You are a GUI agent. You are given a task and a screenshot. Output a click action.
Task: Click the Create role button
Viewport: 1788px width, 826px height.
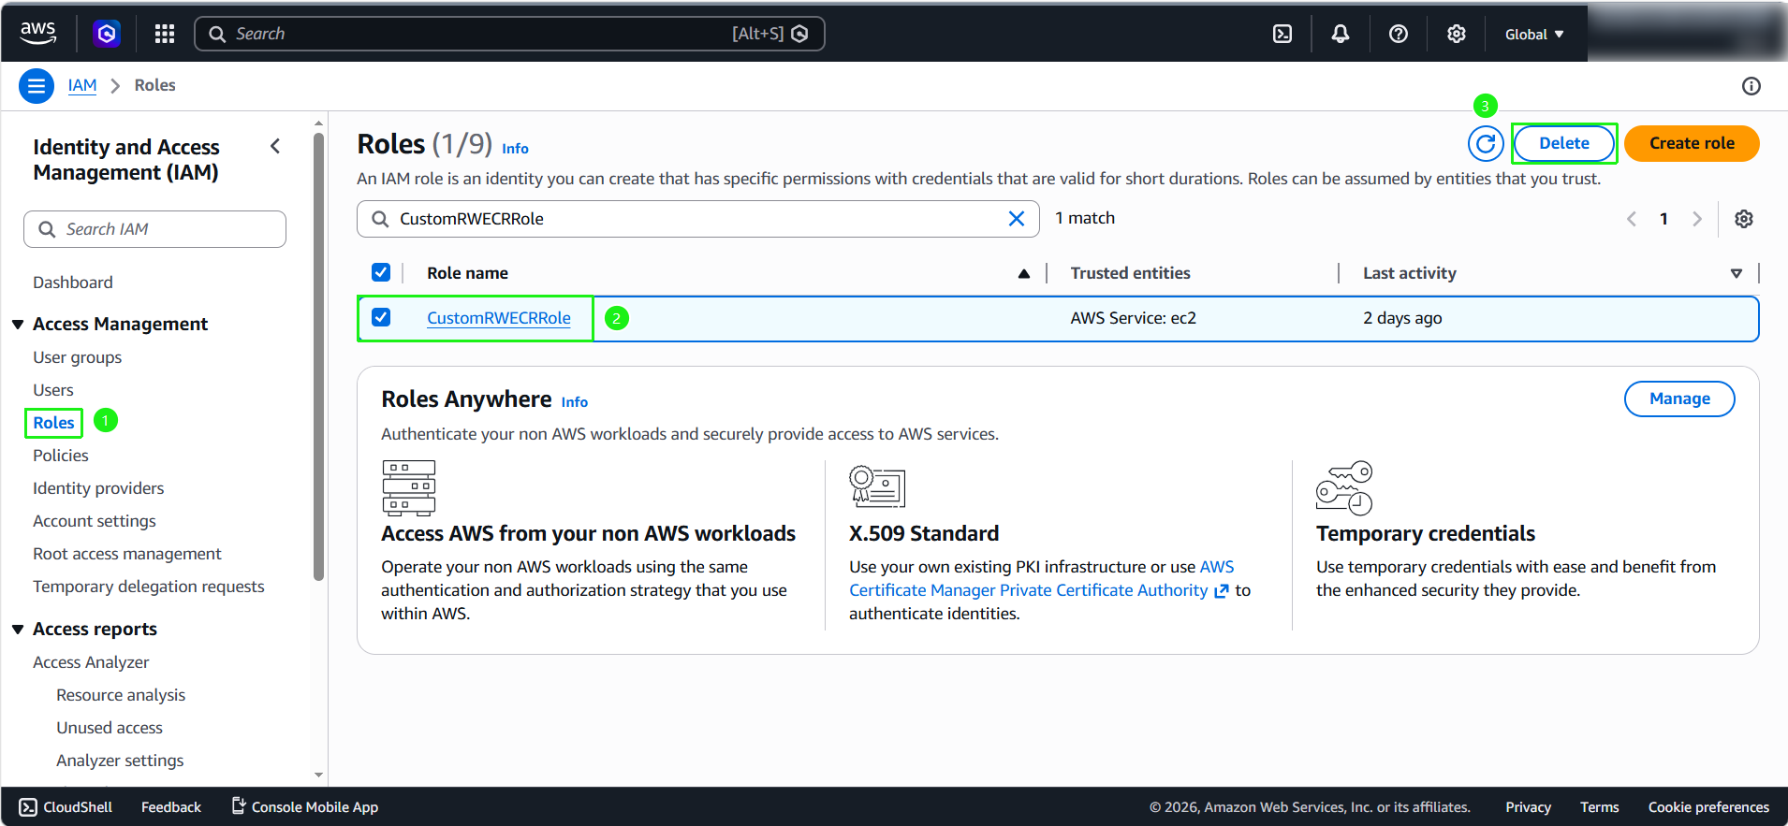click(1692, 143)
